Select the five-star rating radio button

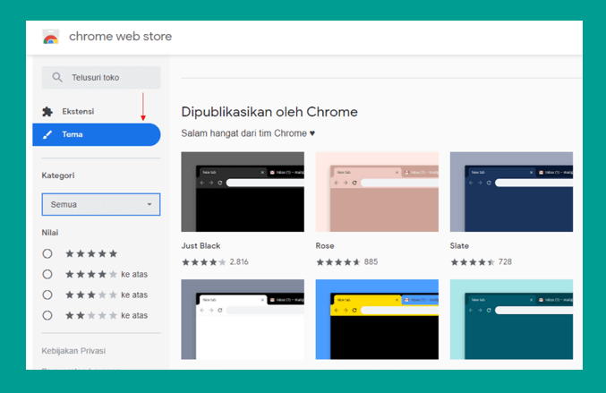click(47, 254)
